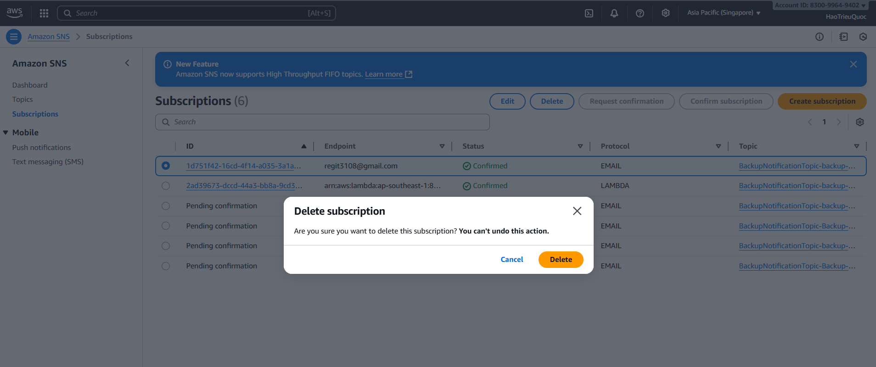Collapse the Amazon SNS sidebar
This screenshot has height=367, width=876.
tap(127, 63)
